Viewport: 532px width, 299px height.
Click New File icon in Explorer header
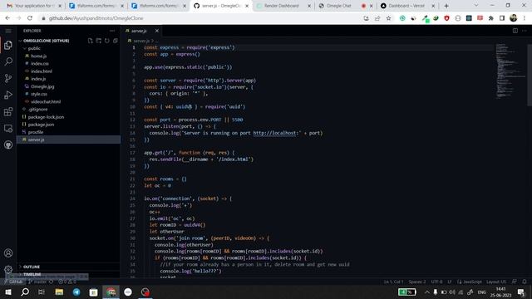point(90,41)
